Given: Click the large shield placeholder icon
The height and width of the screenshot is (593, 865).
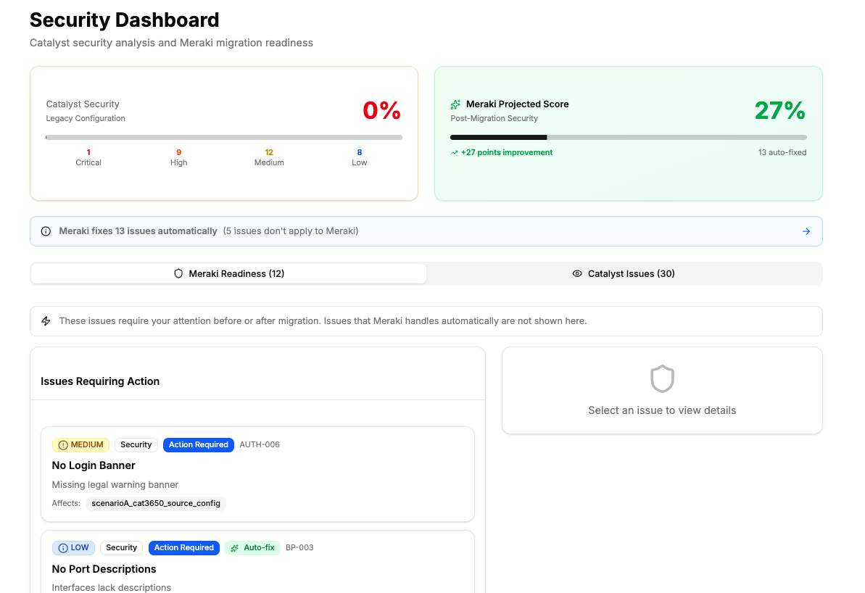Looking at the screenshot, I should tap(662, 379).
